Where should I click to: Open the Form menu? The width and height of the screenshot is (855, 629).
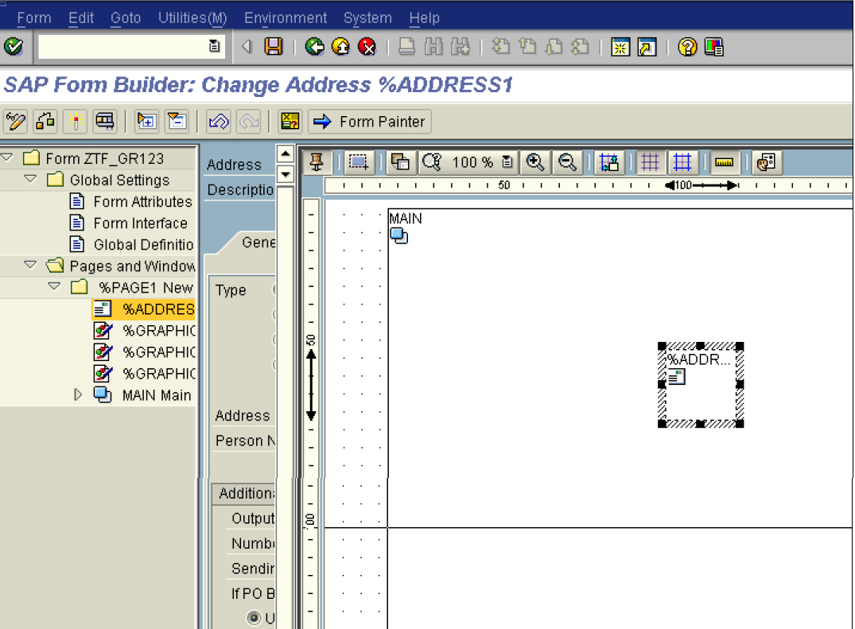(x=34, y=18)
